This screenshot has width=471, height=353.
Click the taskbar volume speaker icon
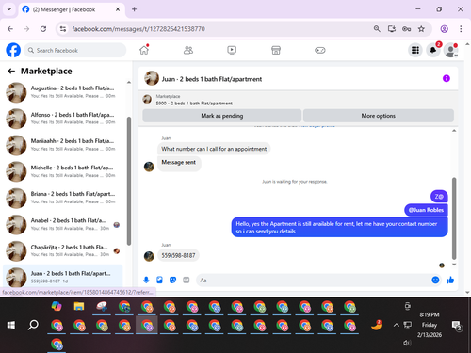407,343
